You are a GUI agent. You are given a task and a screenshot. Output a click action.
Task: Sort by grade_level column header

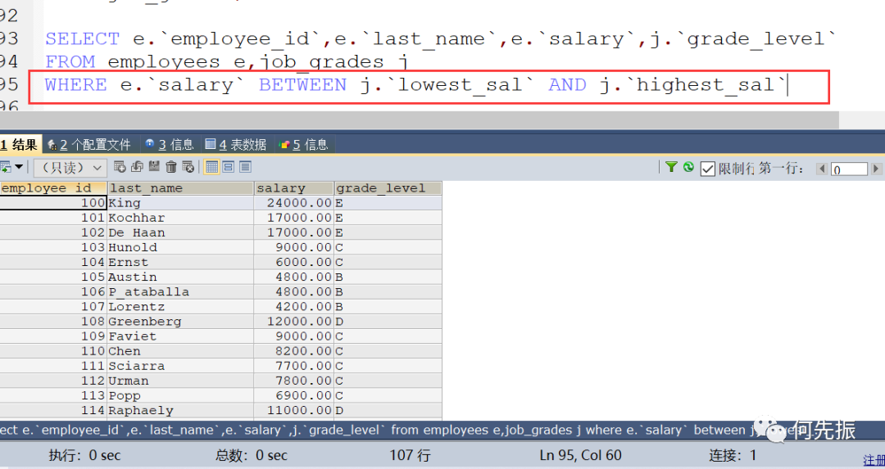[388, 188]
